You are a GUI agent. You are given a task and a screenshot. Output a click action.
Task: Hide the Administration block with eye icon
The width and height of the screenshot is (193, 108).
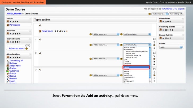pyautogui.click(x=11, y=57)
